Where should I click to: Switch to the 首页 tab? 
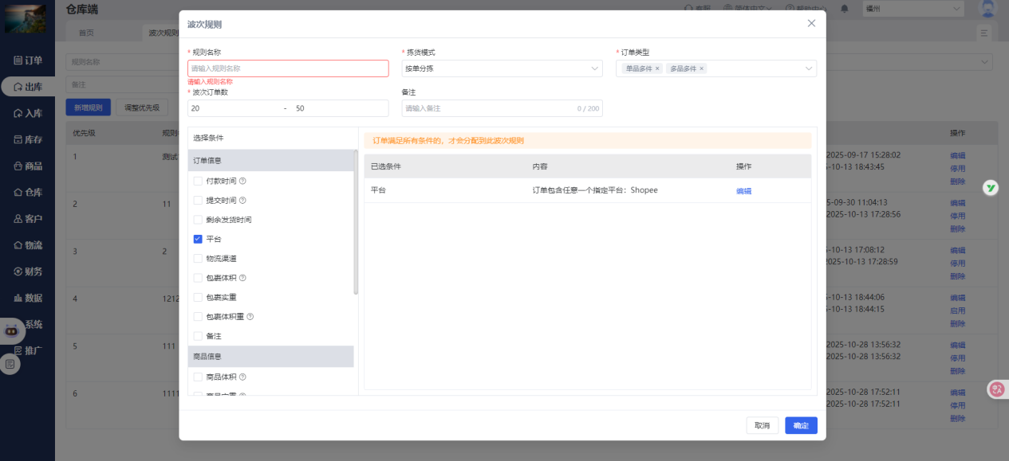[x=86, y=33]
